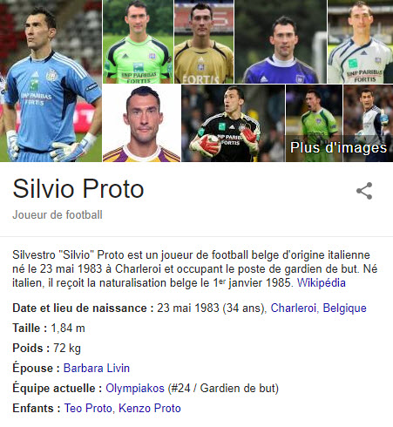This screenshot has width=393, height=427.
Task: Open photo of player in bright green jersey
Action: (138, 42)
